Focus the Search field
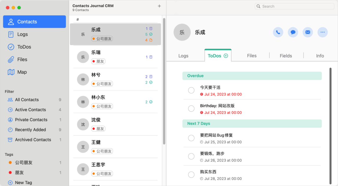This screenshot has height=186, width=338. click(x=295, y=6)
